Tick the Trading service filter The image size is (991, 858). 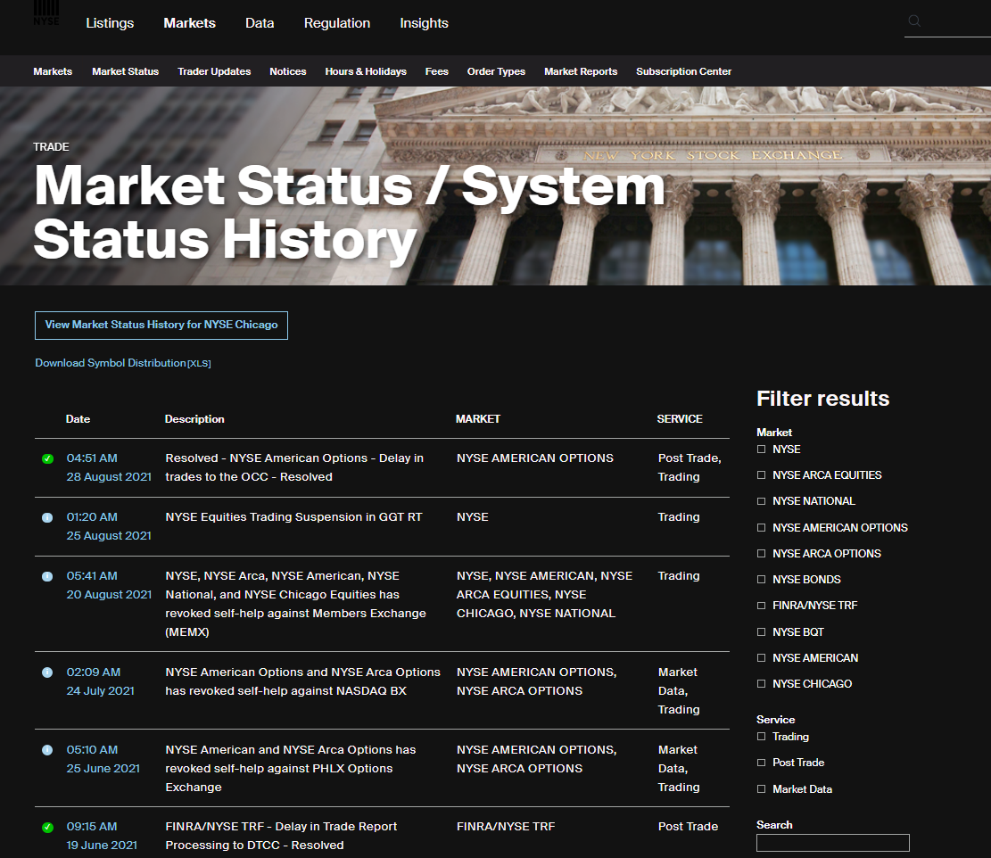point(761,737)
